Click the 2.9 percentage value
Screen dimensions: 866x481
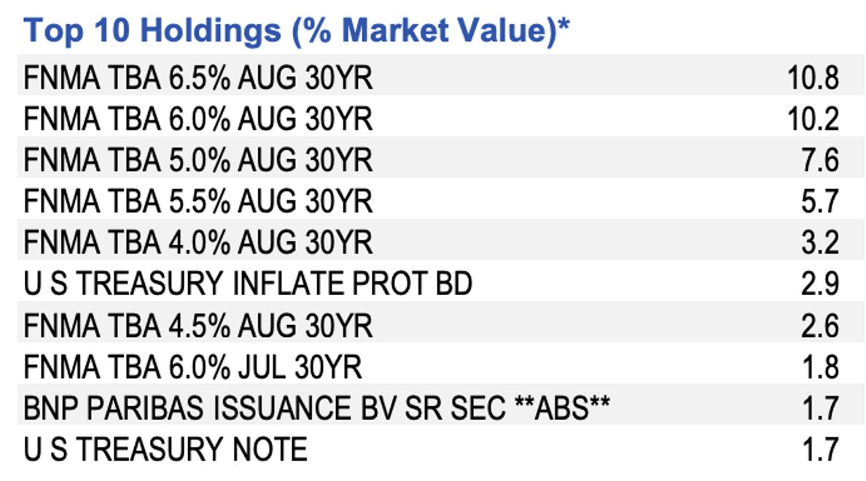point(821,284)
